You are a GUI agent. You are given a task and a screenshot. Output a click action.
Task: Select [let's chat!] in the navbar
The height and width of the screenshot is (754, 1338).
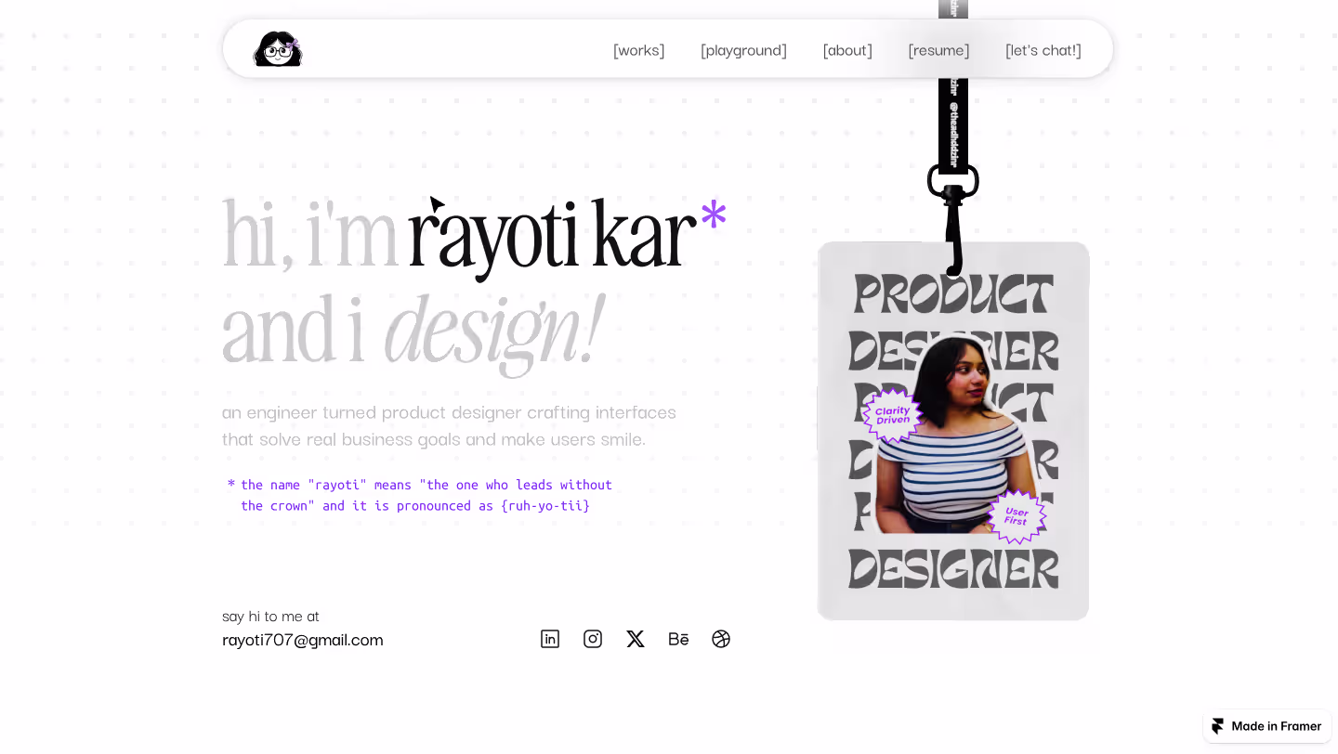point(1043,50)
